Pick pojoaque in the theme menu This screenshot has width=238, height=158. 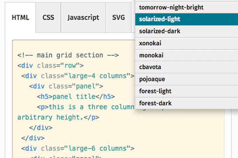[x=187, y=79]
